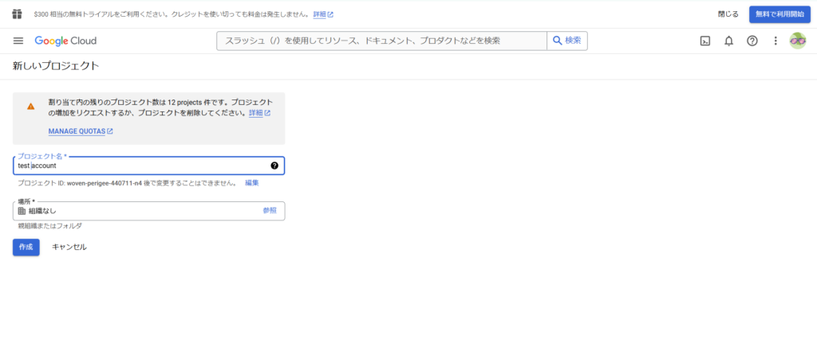
Task: Open the help question mark menu
Action: pyautogui.click(x=752, y=41)
